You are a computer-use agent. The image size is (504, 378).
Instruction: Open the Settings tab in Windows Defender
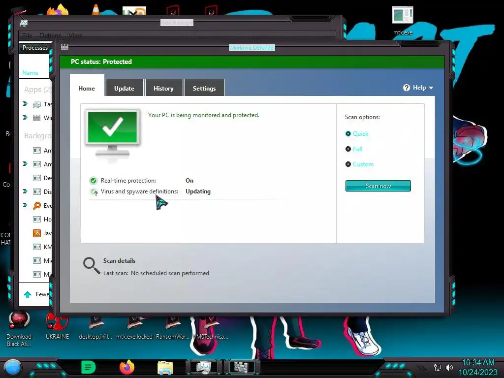[x=204, y=88]
